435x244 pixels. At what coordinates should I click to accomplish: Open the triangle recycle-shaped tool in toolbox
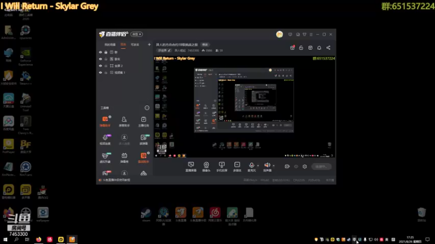[x=144, y=174]
